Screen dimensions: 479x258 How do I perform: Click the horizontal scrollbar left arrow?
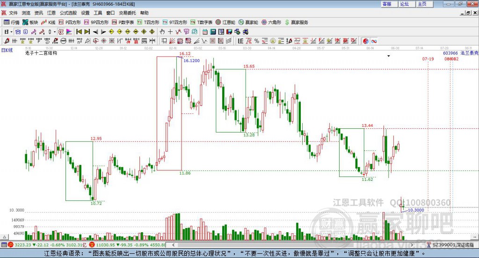[x=174, y=245]
